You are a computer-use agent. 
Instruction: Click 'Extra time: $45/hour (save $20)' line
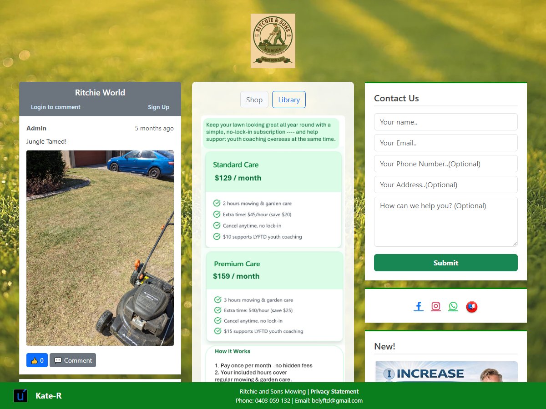257,214
